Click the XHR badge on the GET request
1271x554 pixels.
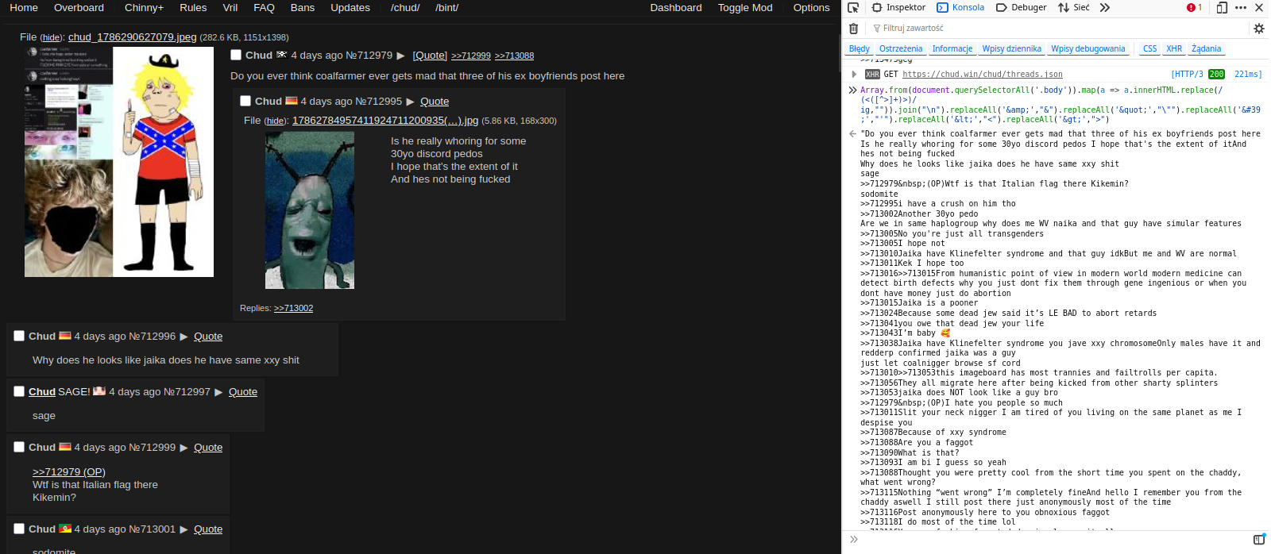tap(872, 75)
